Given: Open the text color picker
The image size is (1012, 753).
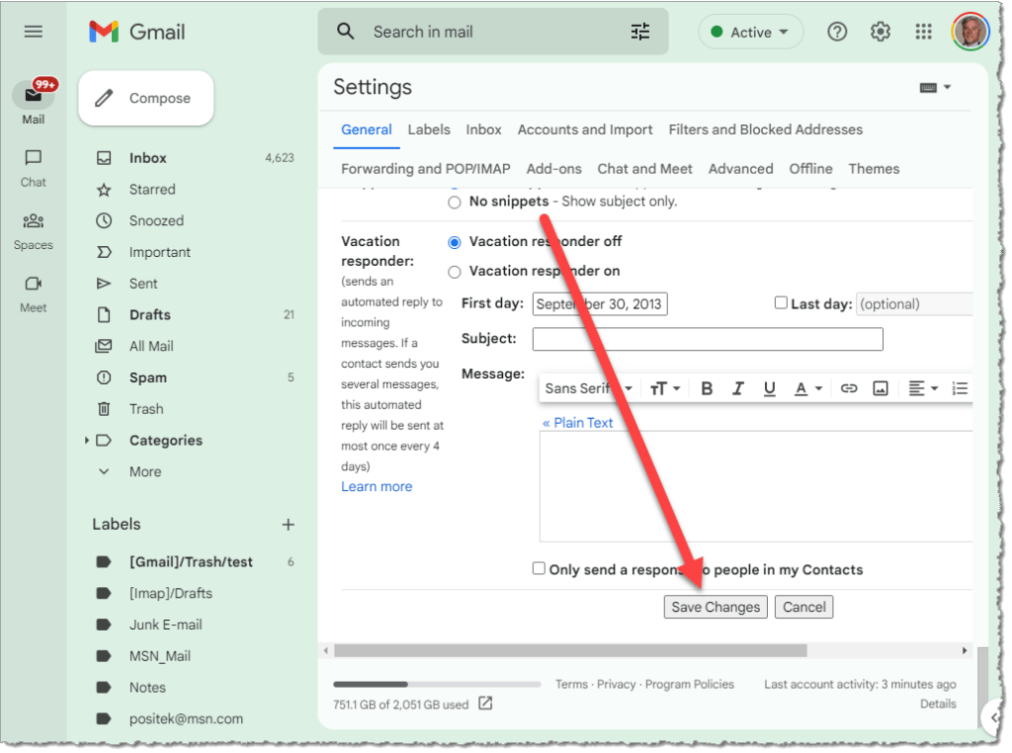Looking at the screenshot, I should 808,388.
